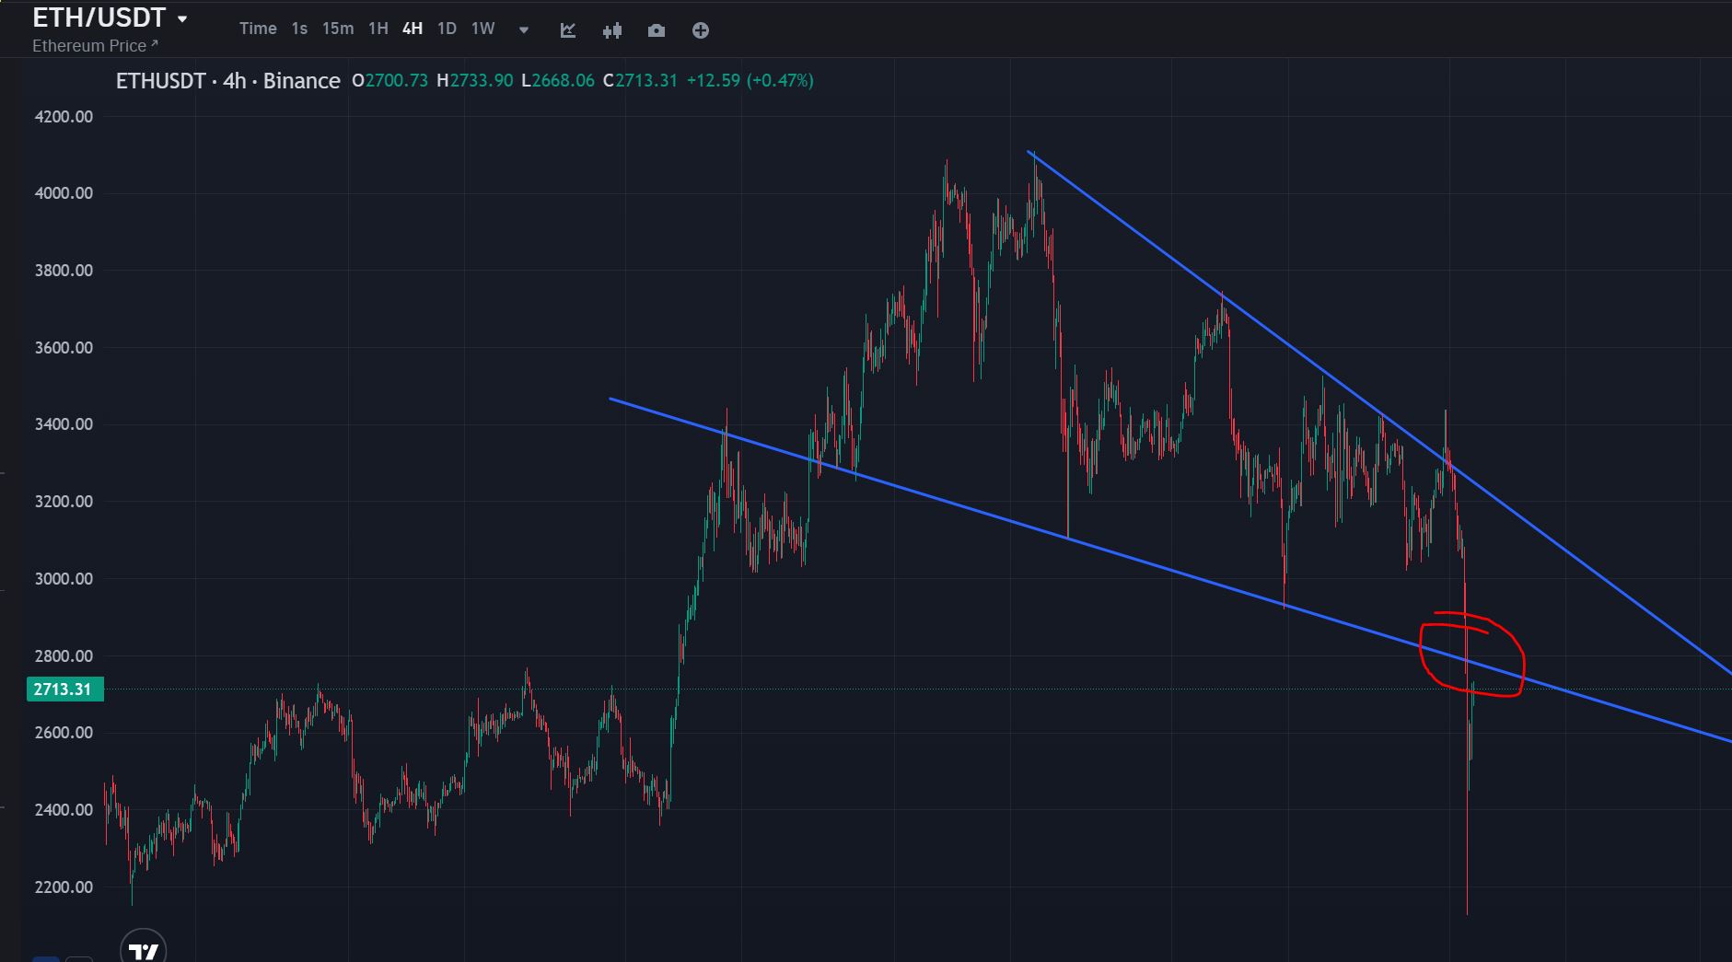Click the ETHUSDT · 4h · Binance legend title

(228, 81)
